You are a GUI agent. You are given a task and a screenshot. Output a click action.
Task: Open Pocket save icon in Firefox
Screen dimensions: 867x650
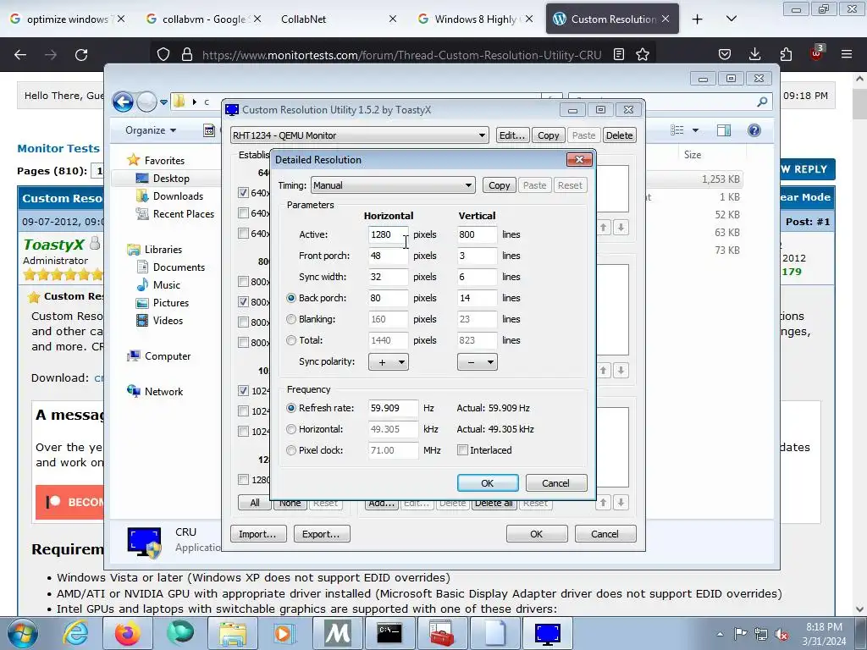[725, 54]
